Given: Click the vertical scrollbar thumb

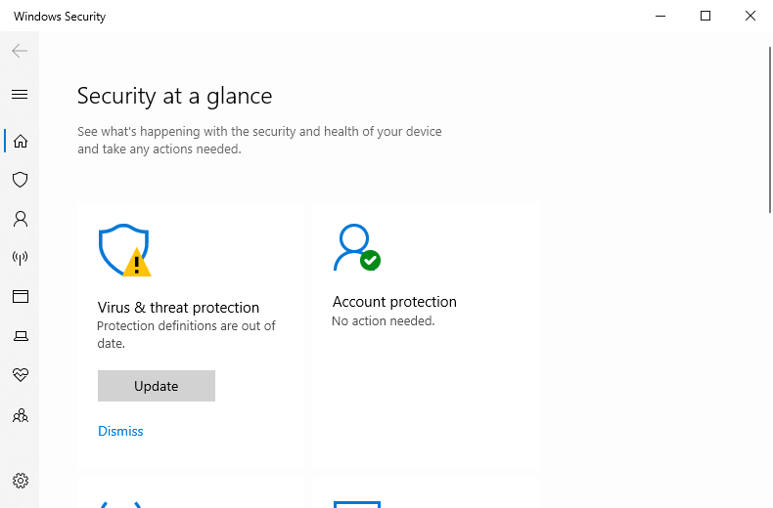Looking at the screenshot, I should tap(769, 130).
